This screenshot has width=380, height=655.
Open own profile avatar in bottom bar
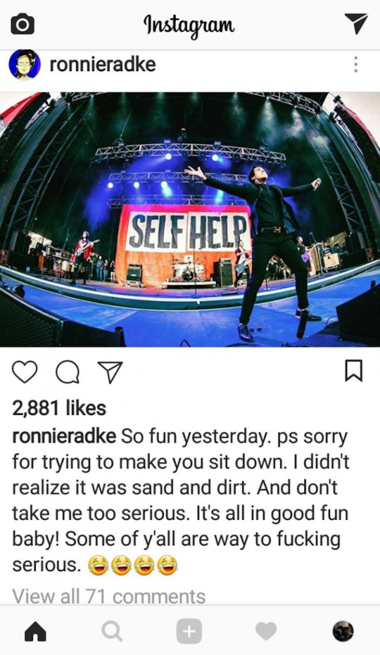(343, 631)
